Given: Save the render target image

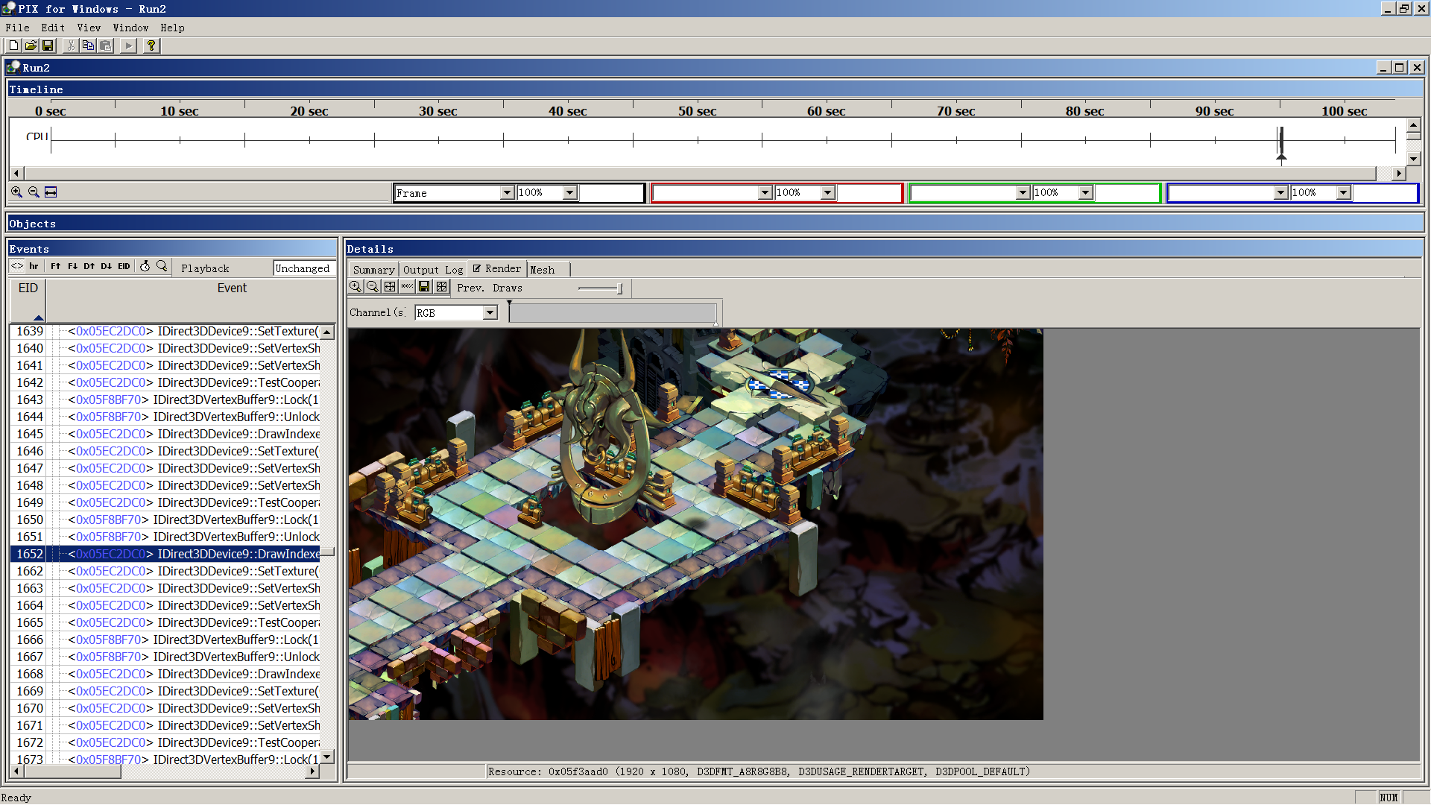Looking at the screenshot, I should (424, 287).
